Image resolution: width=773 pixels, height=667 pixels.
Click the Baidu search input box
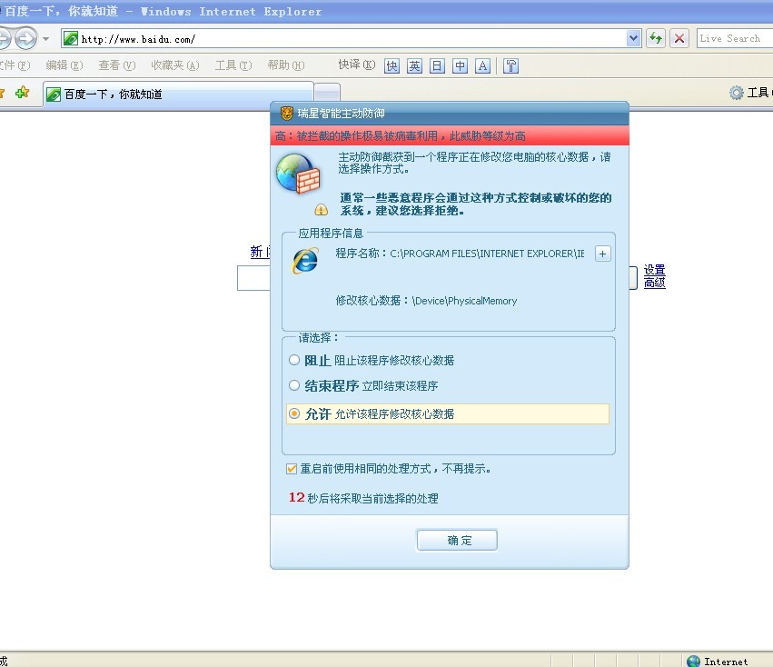coord(253,278)
